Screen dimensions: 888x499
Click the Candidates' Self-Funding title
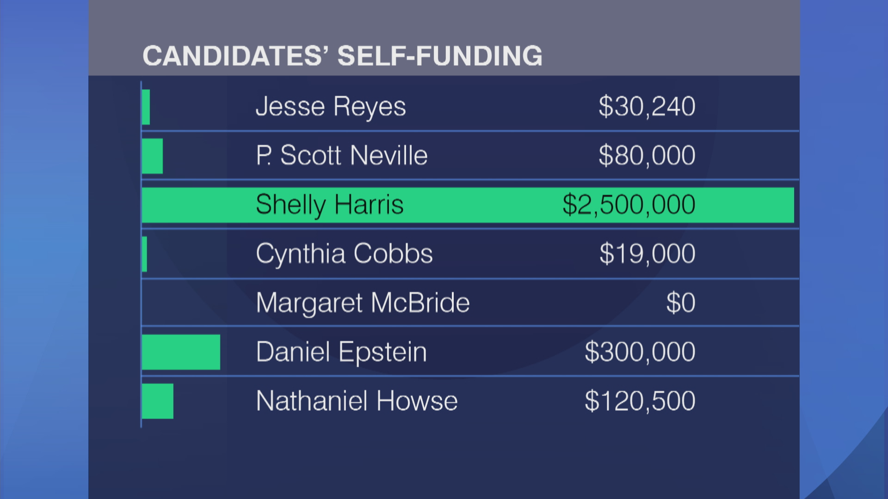coord(342,56)
